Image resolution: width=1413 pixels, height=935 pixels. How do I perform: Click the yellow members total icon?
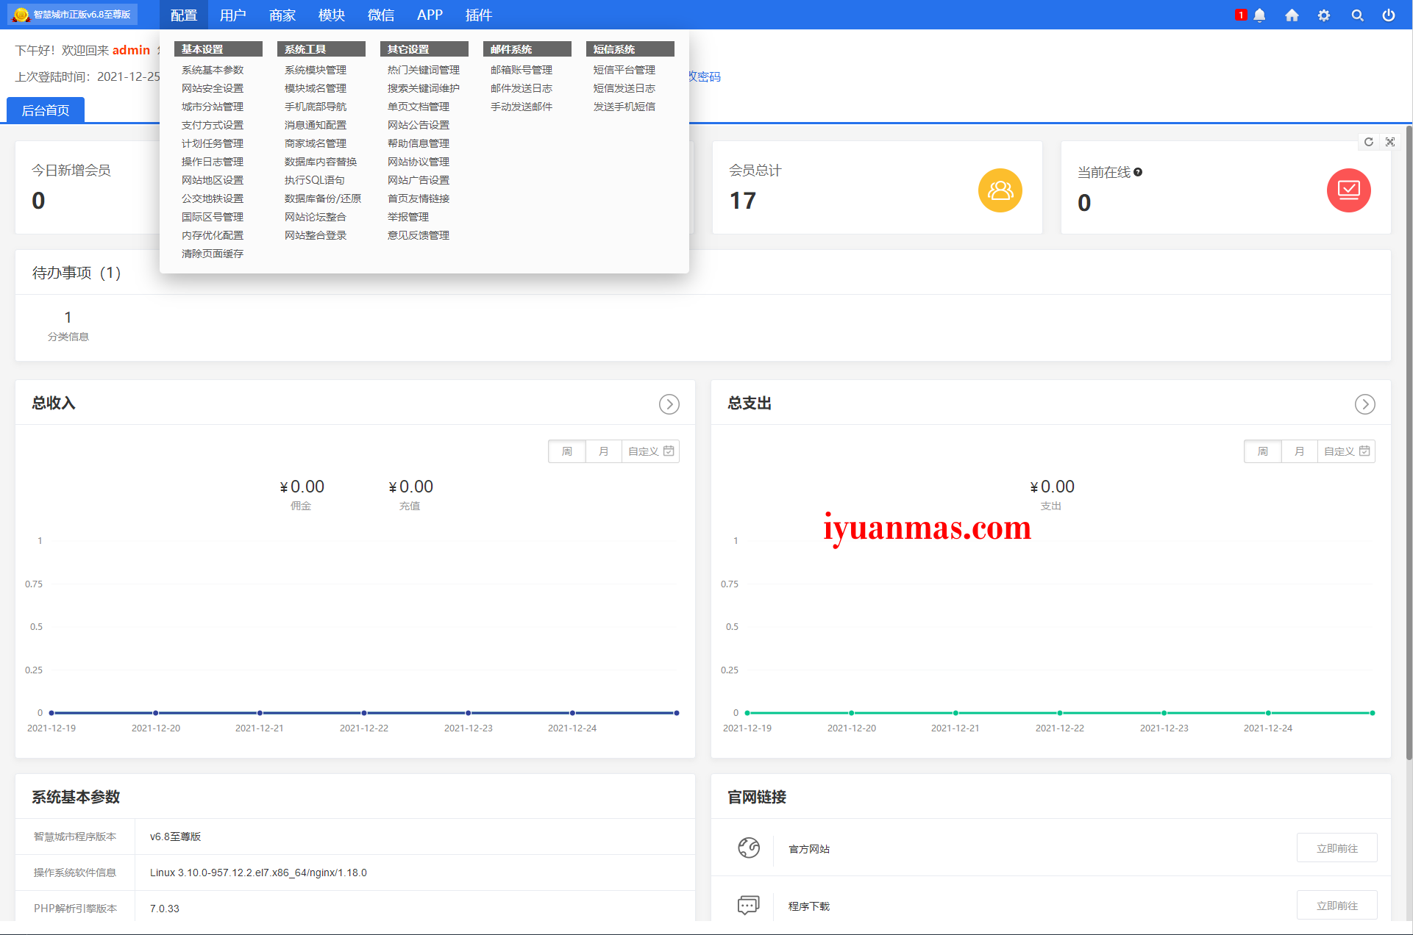[x=1000, y=190]
